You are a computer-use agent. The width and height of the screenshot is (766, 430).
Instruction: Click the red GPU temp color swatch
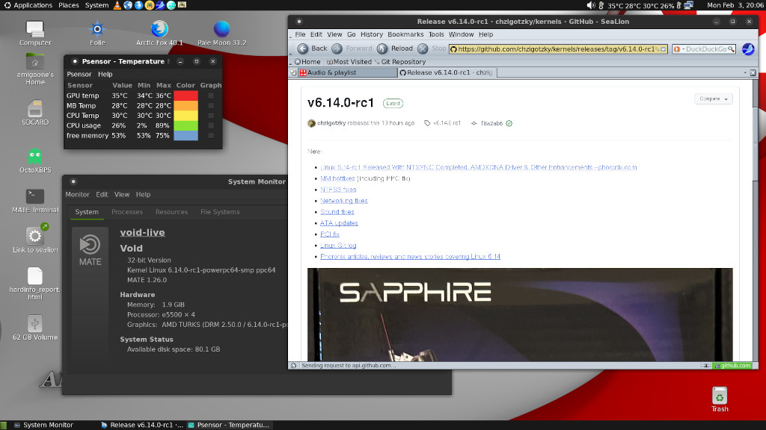pos(186,96)
